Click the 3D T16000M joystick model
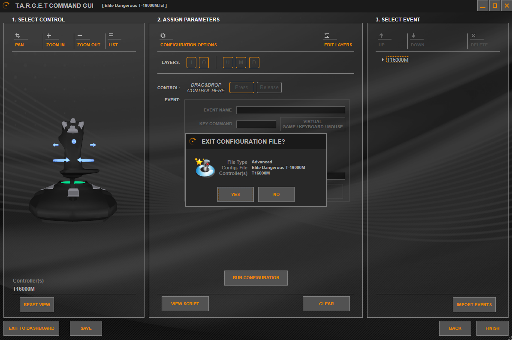The height and width of the screenshot is (340, 512). [x=73, y=171]
